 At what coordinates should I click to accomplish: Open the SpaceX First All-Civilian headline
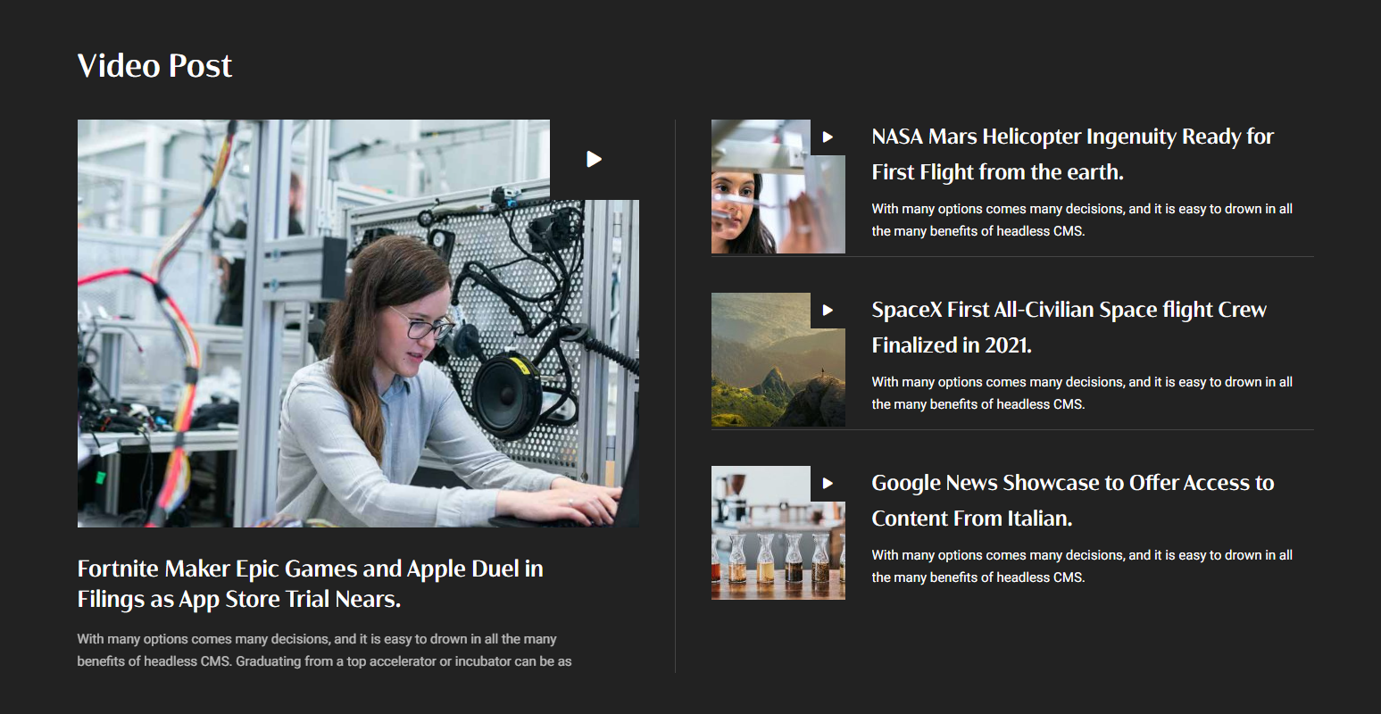[x=1069, y=328]
